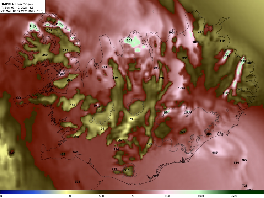The image size is (264, 198).
Task: Select the '1399' value label
Action: point(227,56)
